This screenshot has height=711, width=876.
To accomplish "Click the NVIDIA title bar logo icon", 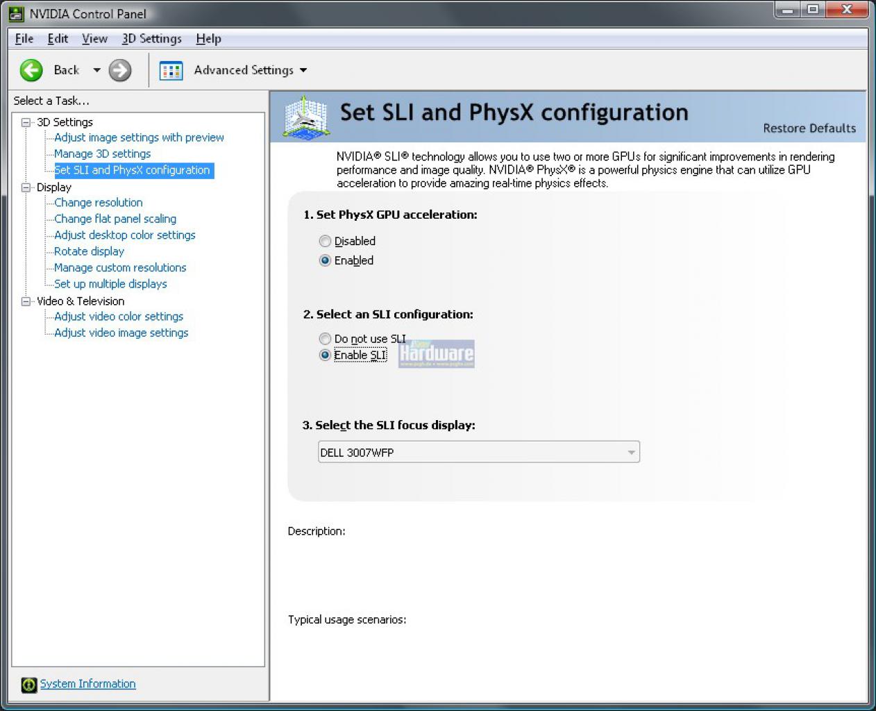I will pos(16,13).
